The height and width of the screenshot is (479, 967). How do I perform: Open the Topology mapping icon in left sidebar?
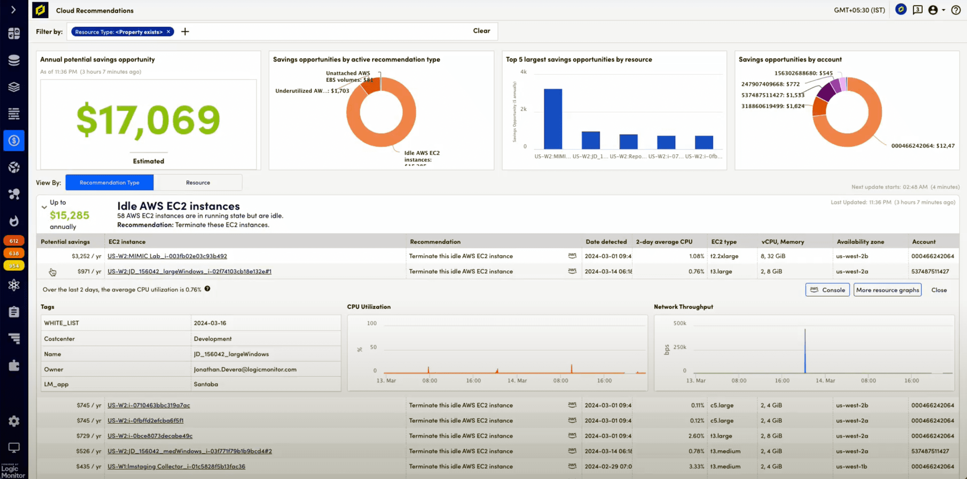pos(14,194)
